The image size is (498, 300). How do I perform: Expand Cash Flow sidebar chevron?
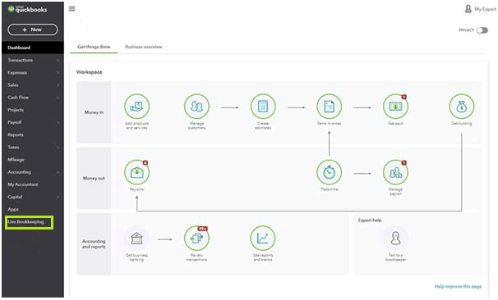click(58, 98)
